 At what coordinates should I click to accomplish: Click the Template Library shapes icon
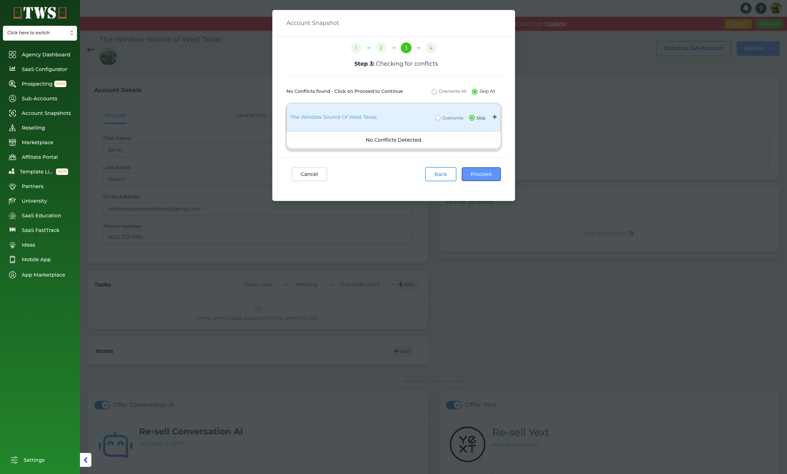[12, 171]
